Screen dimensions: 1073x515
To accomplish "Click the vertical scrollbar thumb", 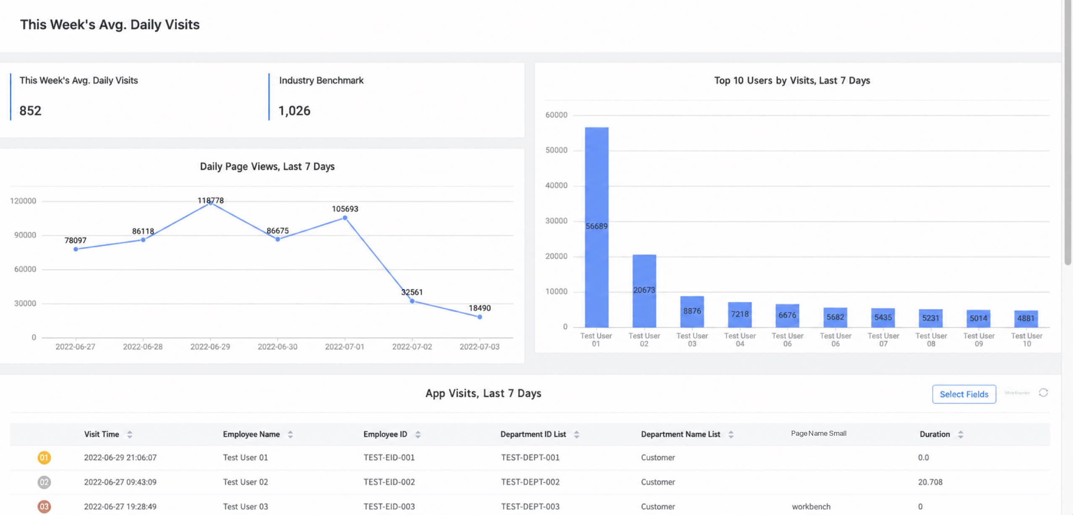I will click(x=1068, y=132).
